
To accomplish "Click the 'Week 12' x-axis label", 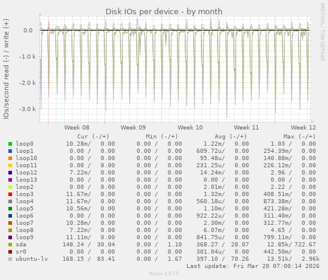I will (x=303, y=128).
